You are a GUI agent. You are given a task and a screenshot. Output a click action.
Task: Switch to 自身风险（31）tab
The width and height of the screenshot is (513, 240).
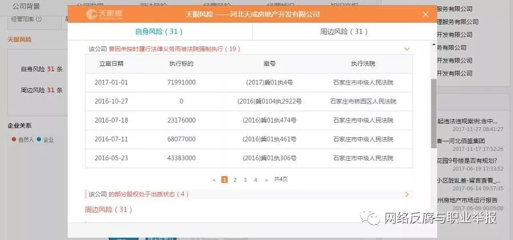(x=159, y=32)
